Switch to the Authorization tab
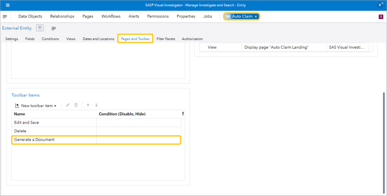Viewport: 387px width, 196px height. pos(192,39)
